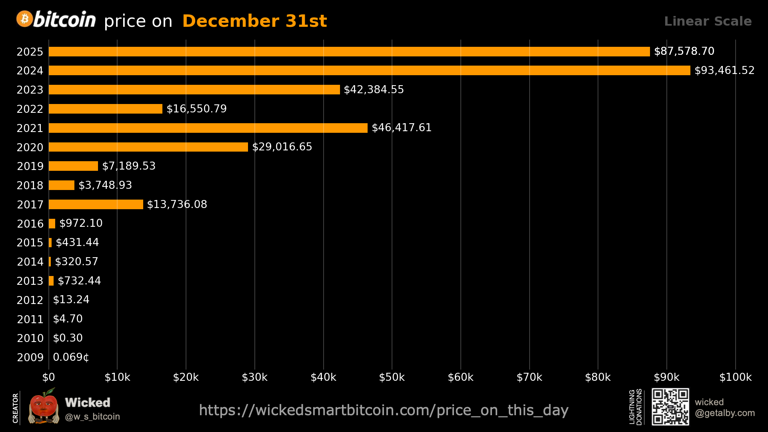The width and height of the screenshot is (768, 432).
Task: Click the orange Bitcoin logo icon
Action: coord(24,19)
